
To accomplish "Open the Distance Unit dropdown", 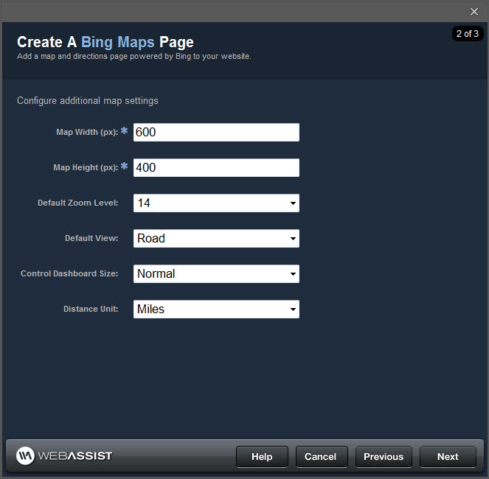I will pyautogui.click(x=216, y=310).
